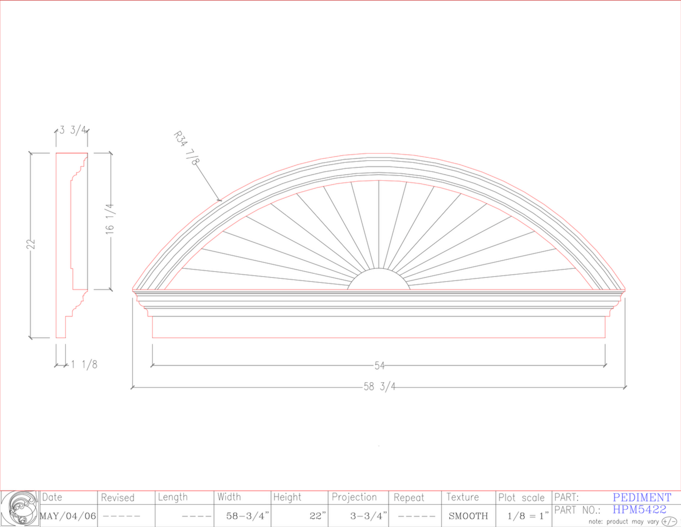This screenshot has width=681, height=527.
Task: Click the 16 1/4 vertical dimension text
Action: 110,219
